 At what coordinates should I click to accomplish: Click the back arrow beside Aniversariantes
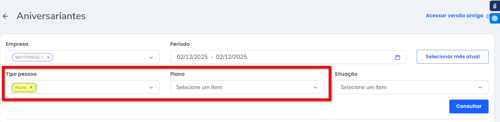tap(6, 16)
